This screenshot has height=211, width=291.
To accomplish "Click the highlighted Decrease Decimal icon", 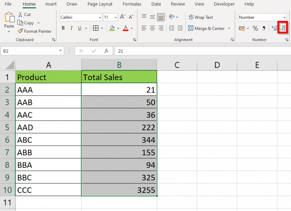I will (x=282, y=28).
